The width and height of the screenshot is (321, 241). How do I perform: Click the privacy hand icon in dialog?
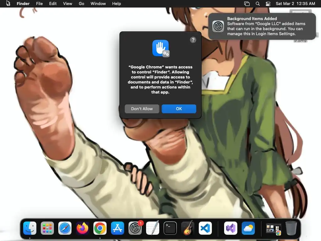[x=161, y=48]
